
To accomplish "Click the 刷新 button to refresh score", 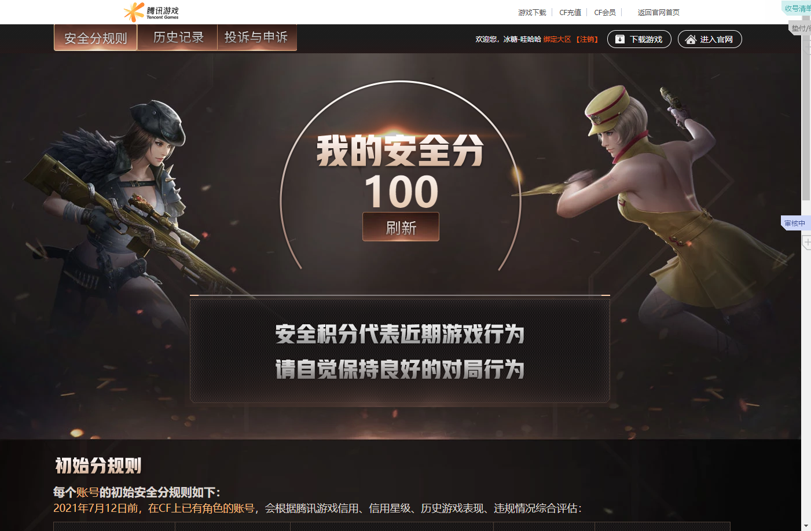I will [401, 227].
